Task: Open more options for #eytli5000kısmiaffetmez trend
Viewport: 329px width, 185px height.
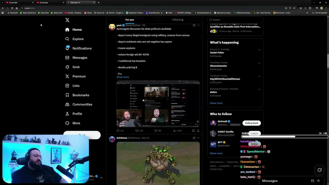Action: (259, 76)
